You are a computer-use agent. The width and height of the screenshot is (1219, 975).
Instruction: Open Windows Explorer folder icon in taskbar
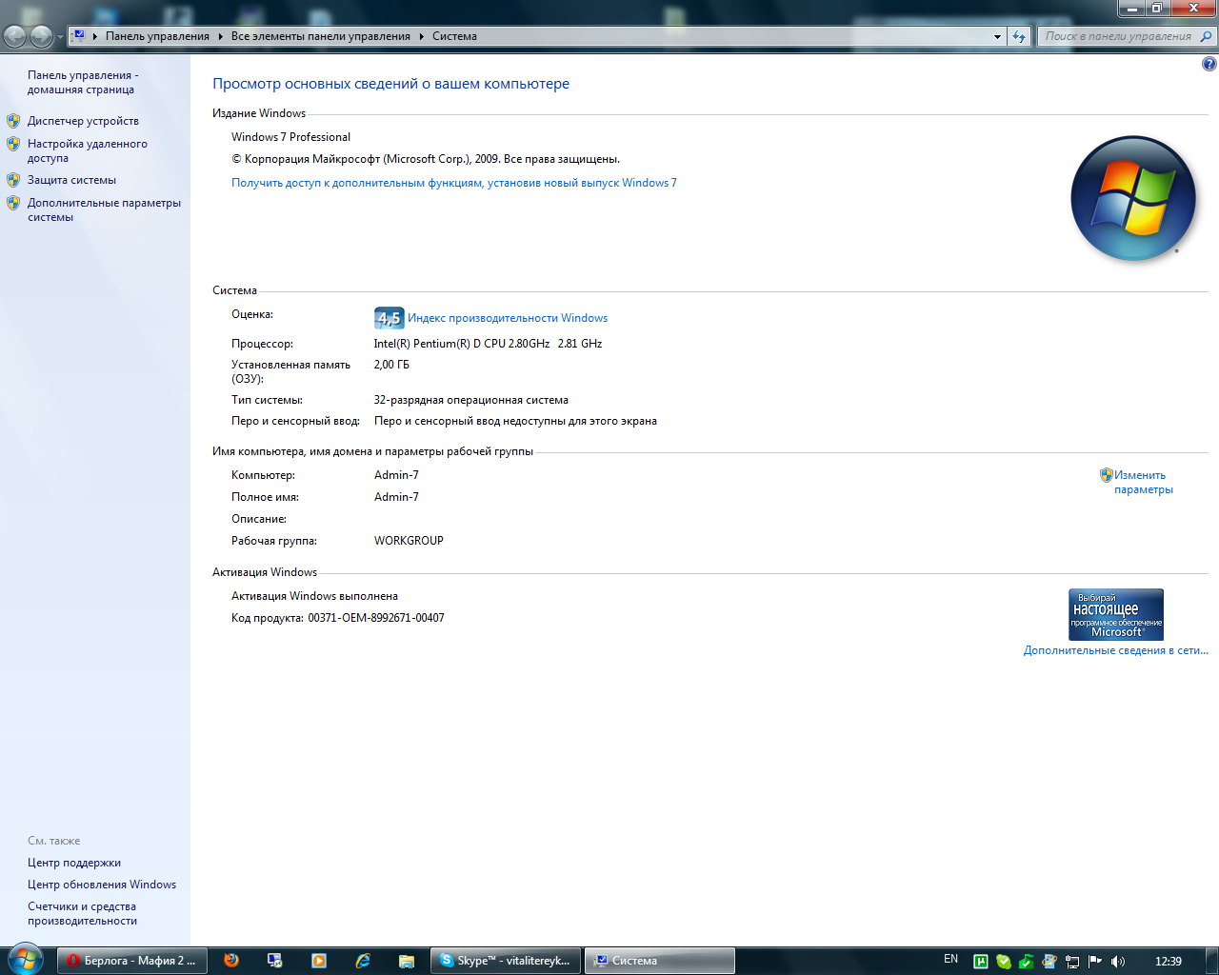[407, 961]
